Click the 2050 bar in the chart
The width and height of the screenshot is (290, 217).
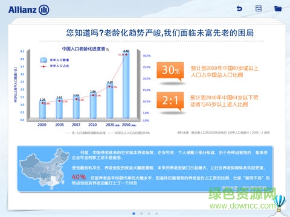(126, 85)
